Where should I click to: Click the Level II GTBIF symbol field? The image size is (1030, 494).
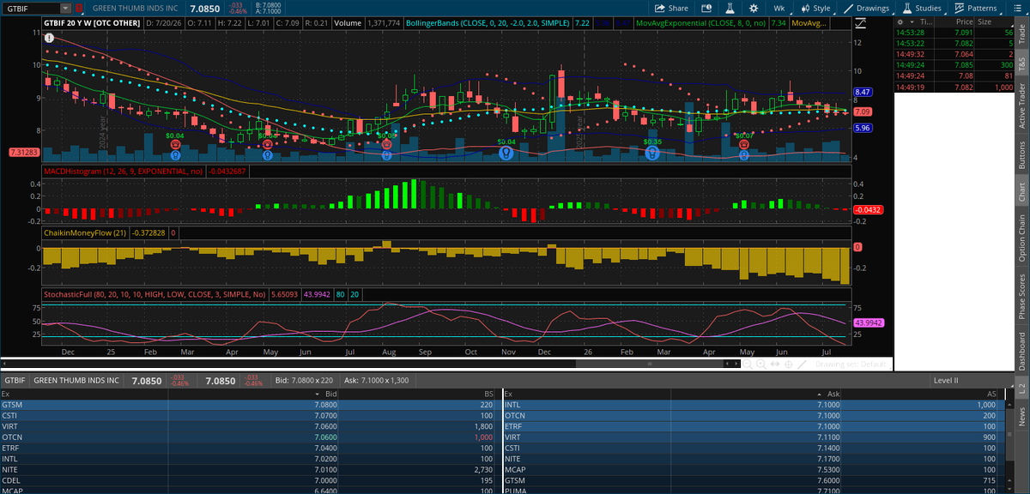pos(14,379)
